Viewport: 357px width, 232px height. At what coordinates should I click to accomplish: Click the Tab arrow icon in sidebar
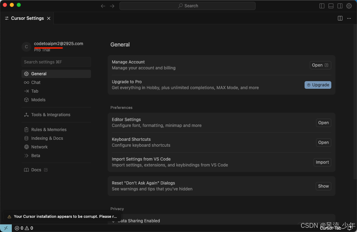(26, 91)
